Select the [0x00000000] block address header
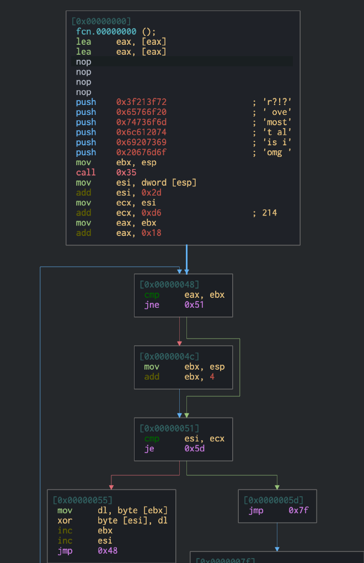 (101, 22)
